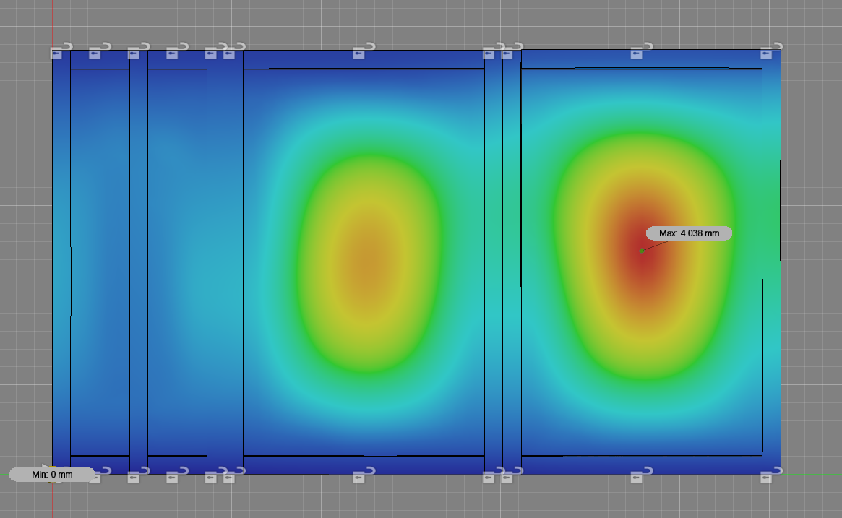This screenshot has height=518, width=842.
Task: Click the fourth bottom-edge lock icon from left
Action: point(173,476)
